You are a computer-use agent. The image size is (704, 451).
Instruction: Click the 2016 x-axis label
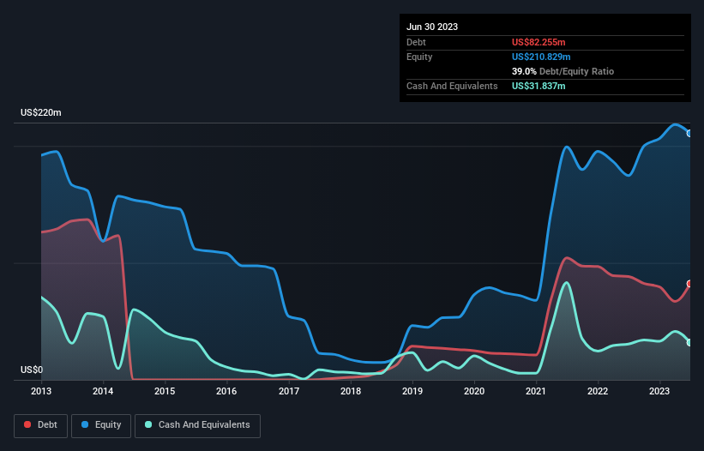(x=226, y=391)
